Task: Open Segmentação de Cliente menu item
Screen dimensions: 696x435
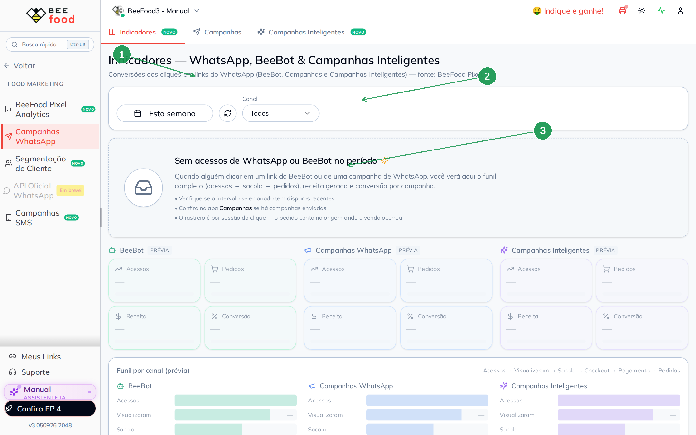Action: (x=50, y=164)
